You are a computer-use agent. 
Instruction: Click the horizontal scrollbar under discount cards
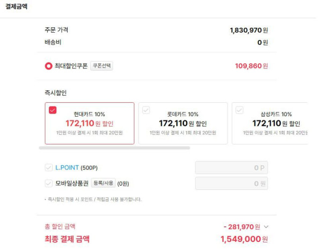(114, 148)
